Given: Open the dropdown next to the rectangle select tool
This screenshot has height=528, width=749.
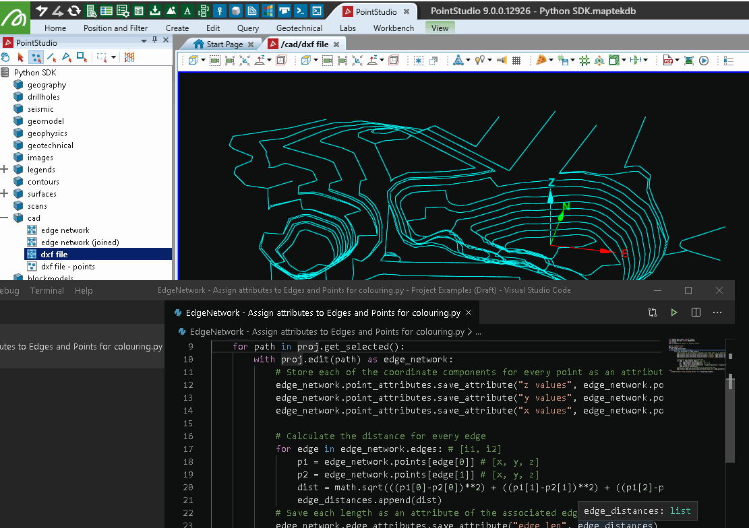Looking at the screenshot, I should point(113,58).
